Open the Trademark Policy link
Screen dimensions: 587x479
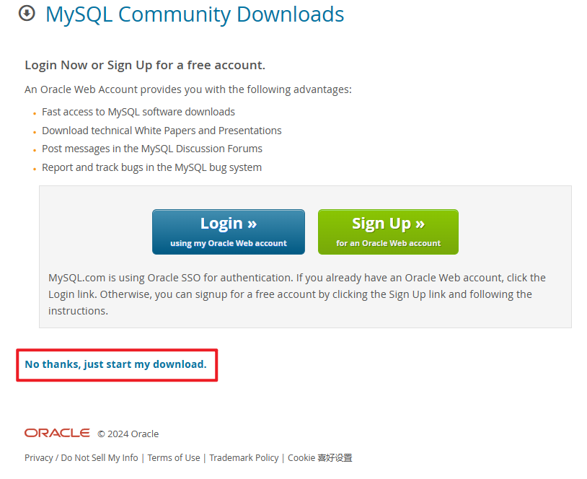pyautogui.click(x=244, y=457)
